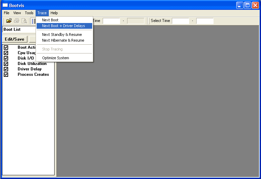Uncheck the Boot Activity checkbox

[6, 47]
